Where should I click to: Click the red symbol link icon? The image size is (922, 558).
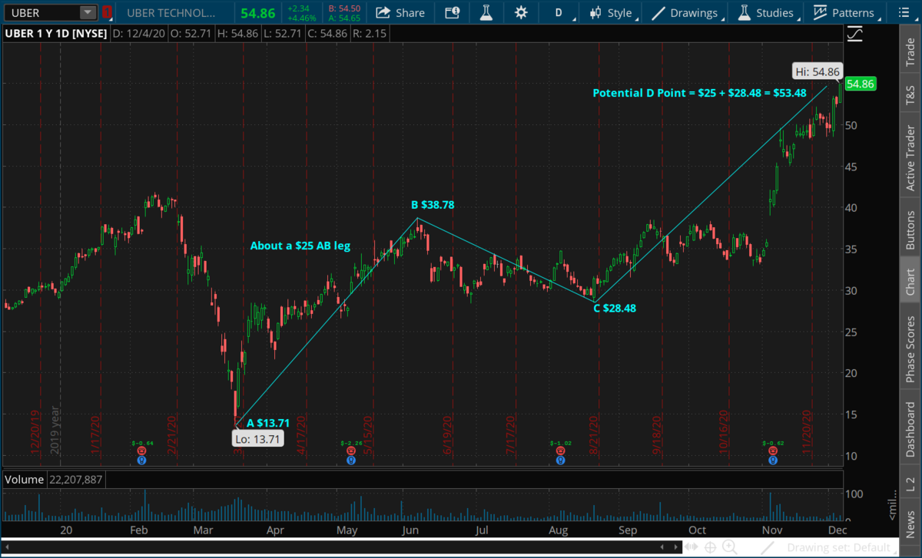108,13
